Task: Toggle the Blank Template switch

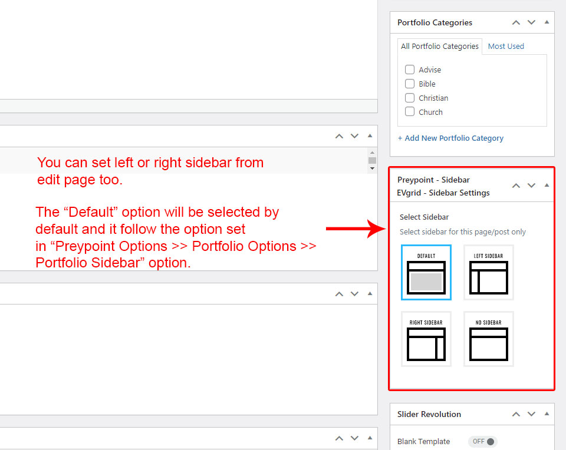Action: [x=483, y=441]
